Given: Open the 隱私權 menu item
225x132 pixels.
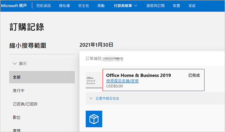Looking at the screenshot, I should [65, 6].
